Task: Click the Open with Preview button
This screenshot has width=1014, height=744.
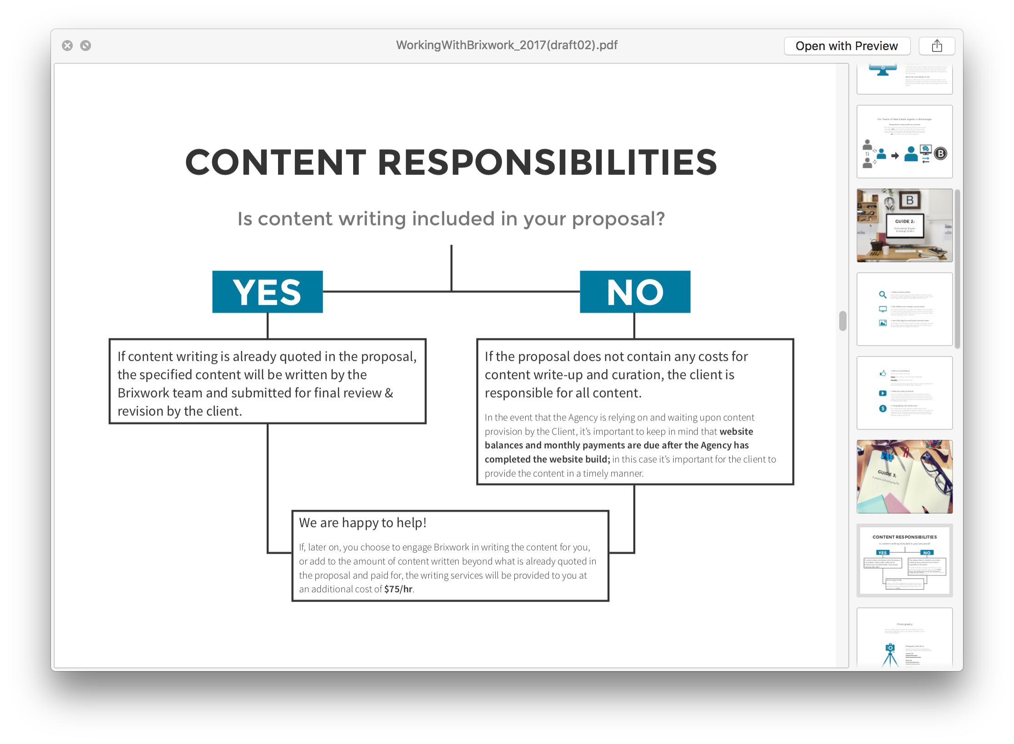Action: [x=847, y=46]
